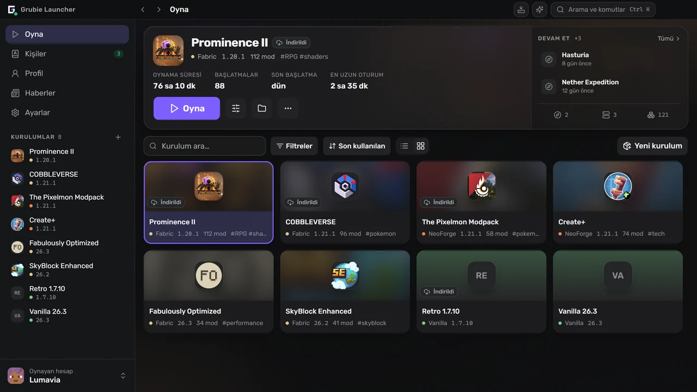697x392 pixels.
Task: Select the SkyBlock Enhanced instance card
Action: tap(345, 292)
